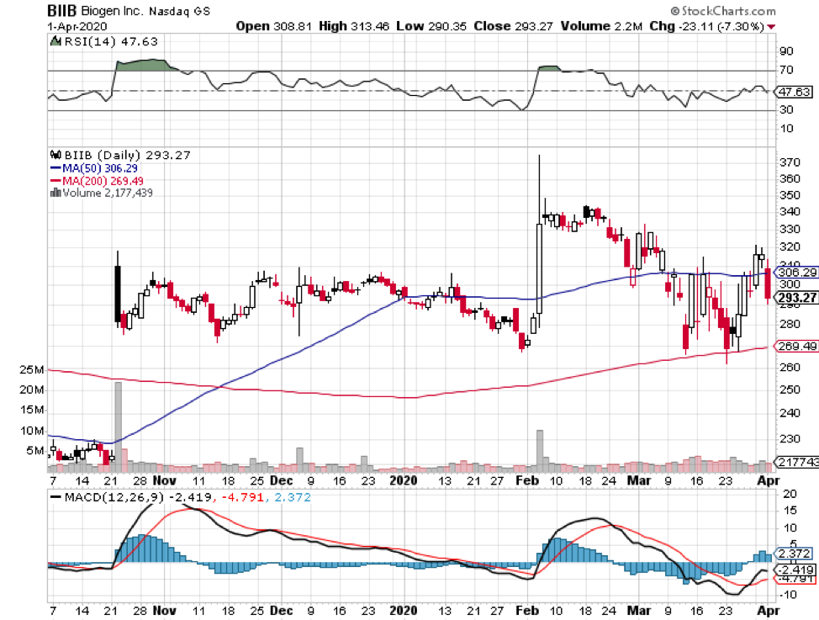Click the Volume 2.2M header value

click(601, 26)
